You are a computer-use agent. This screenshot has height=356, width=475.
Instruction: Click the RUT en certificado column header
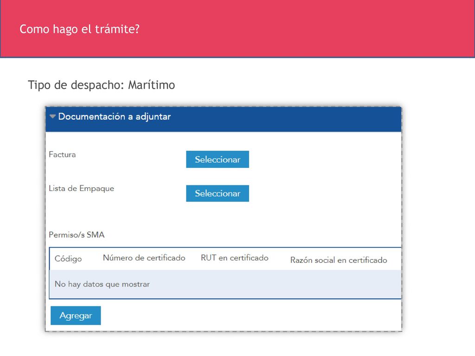click(234, 258)
